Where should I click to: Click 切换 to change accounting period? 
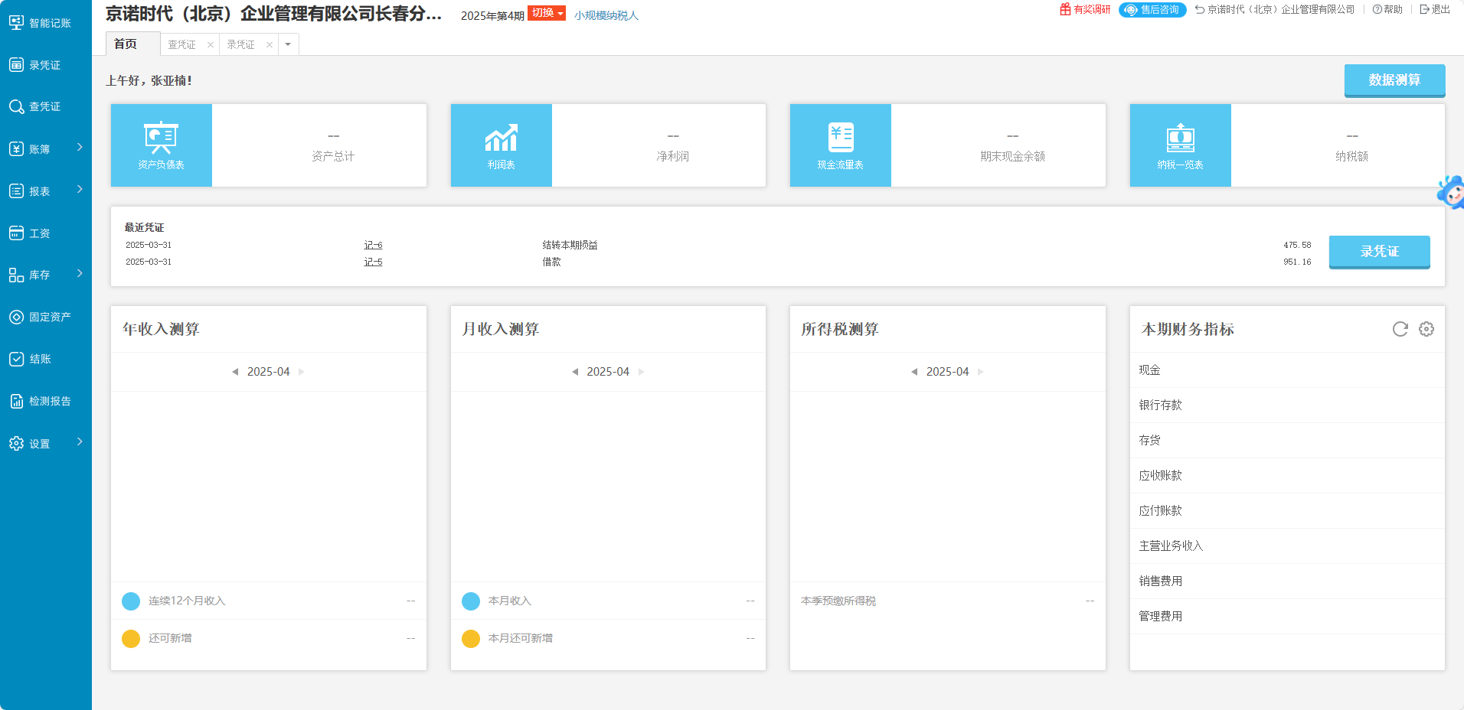click(546, 13)
